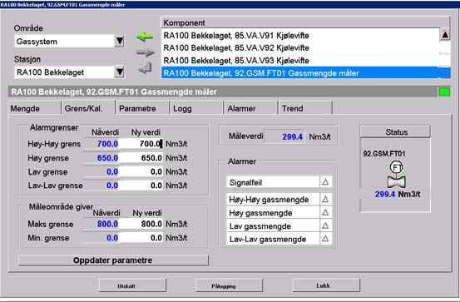Click the Lav grense Nåverdi 0.0

click(x=112, y=171)
